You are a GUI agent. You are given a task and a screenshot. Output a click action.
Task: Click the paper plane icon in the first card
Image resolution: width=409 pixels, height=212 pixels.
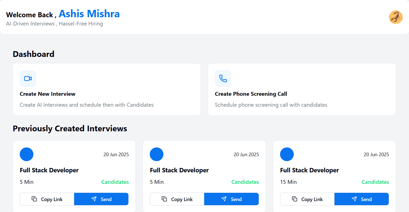94,199
